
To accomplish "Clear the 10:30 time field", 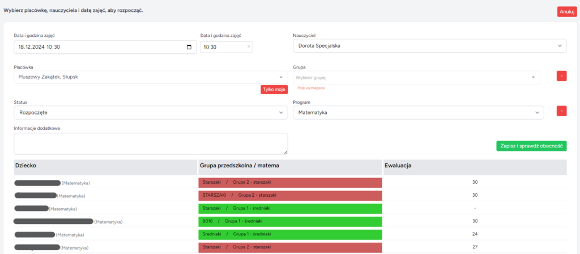I will [248, 47].
